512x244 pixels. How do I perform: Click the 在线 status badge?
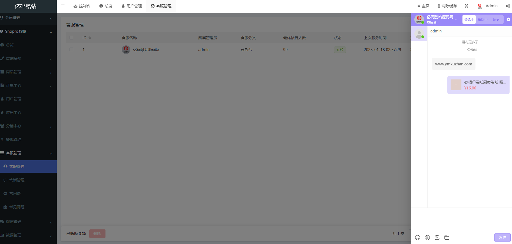[340, 50]
